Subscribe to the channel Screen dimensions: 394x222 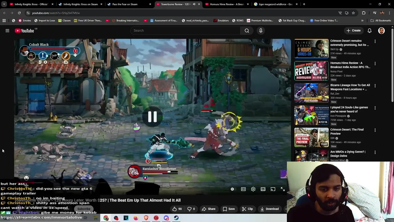[x=84, y=209]
